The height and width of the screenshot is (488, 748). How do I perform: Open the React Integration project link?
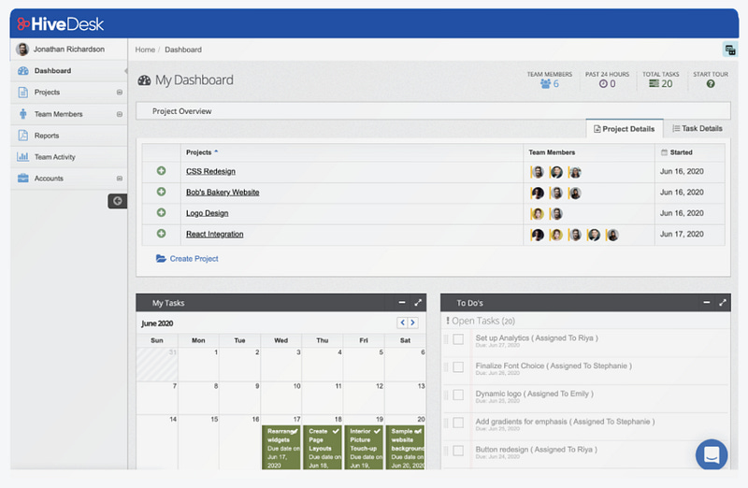(x=215, y=235)
